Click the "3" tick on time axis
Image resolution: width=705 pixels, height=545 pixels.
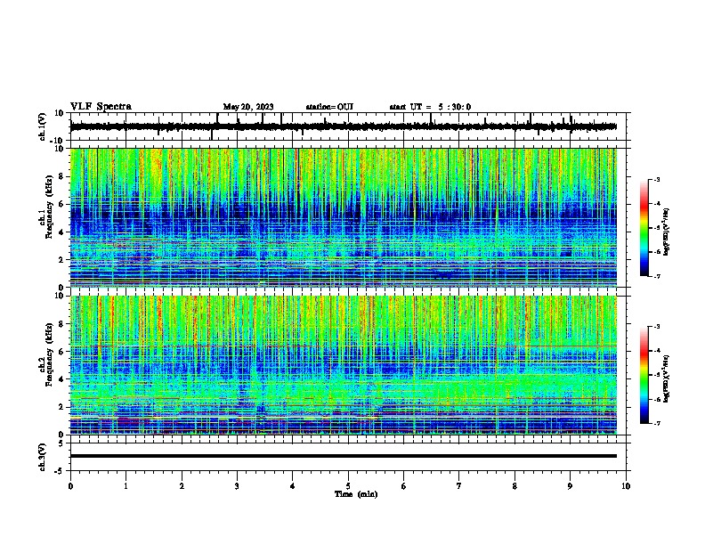click(237, 486)
